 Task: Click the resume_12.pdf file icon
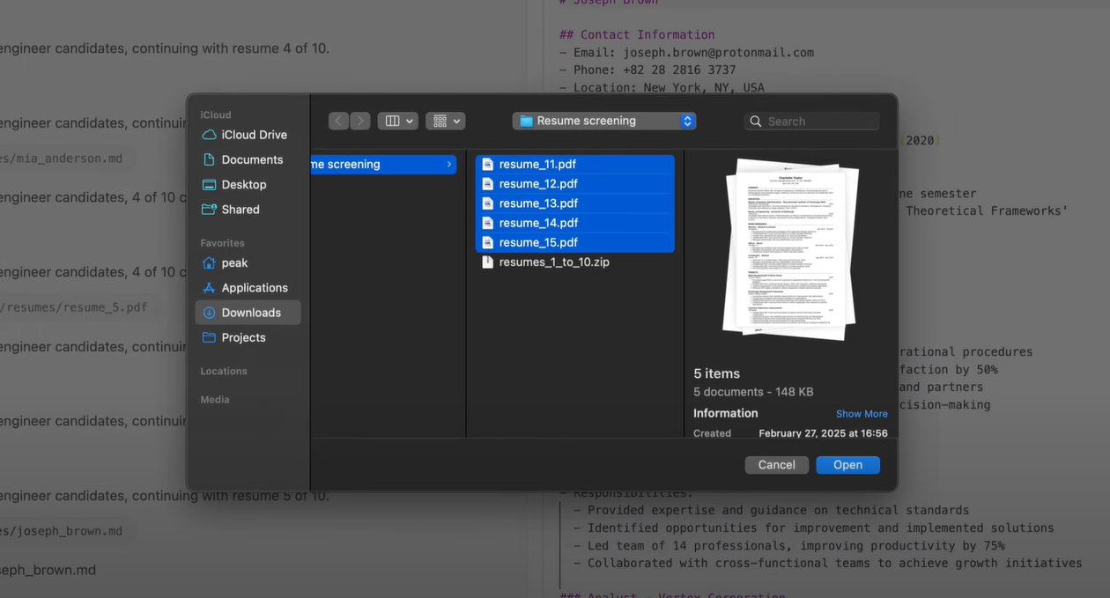point(487,184)
